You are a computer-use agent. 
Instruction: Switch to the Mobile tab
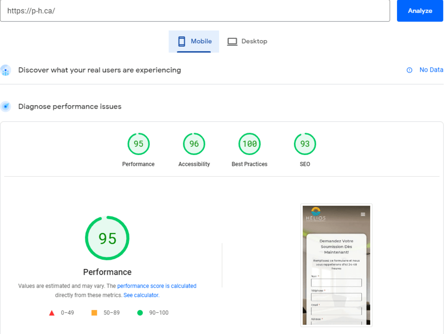pos(194,41)
